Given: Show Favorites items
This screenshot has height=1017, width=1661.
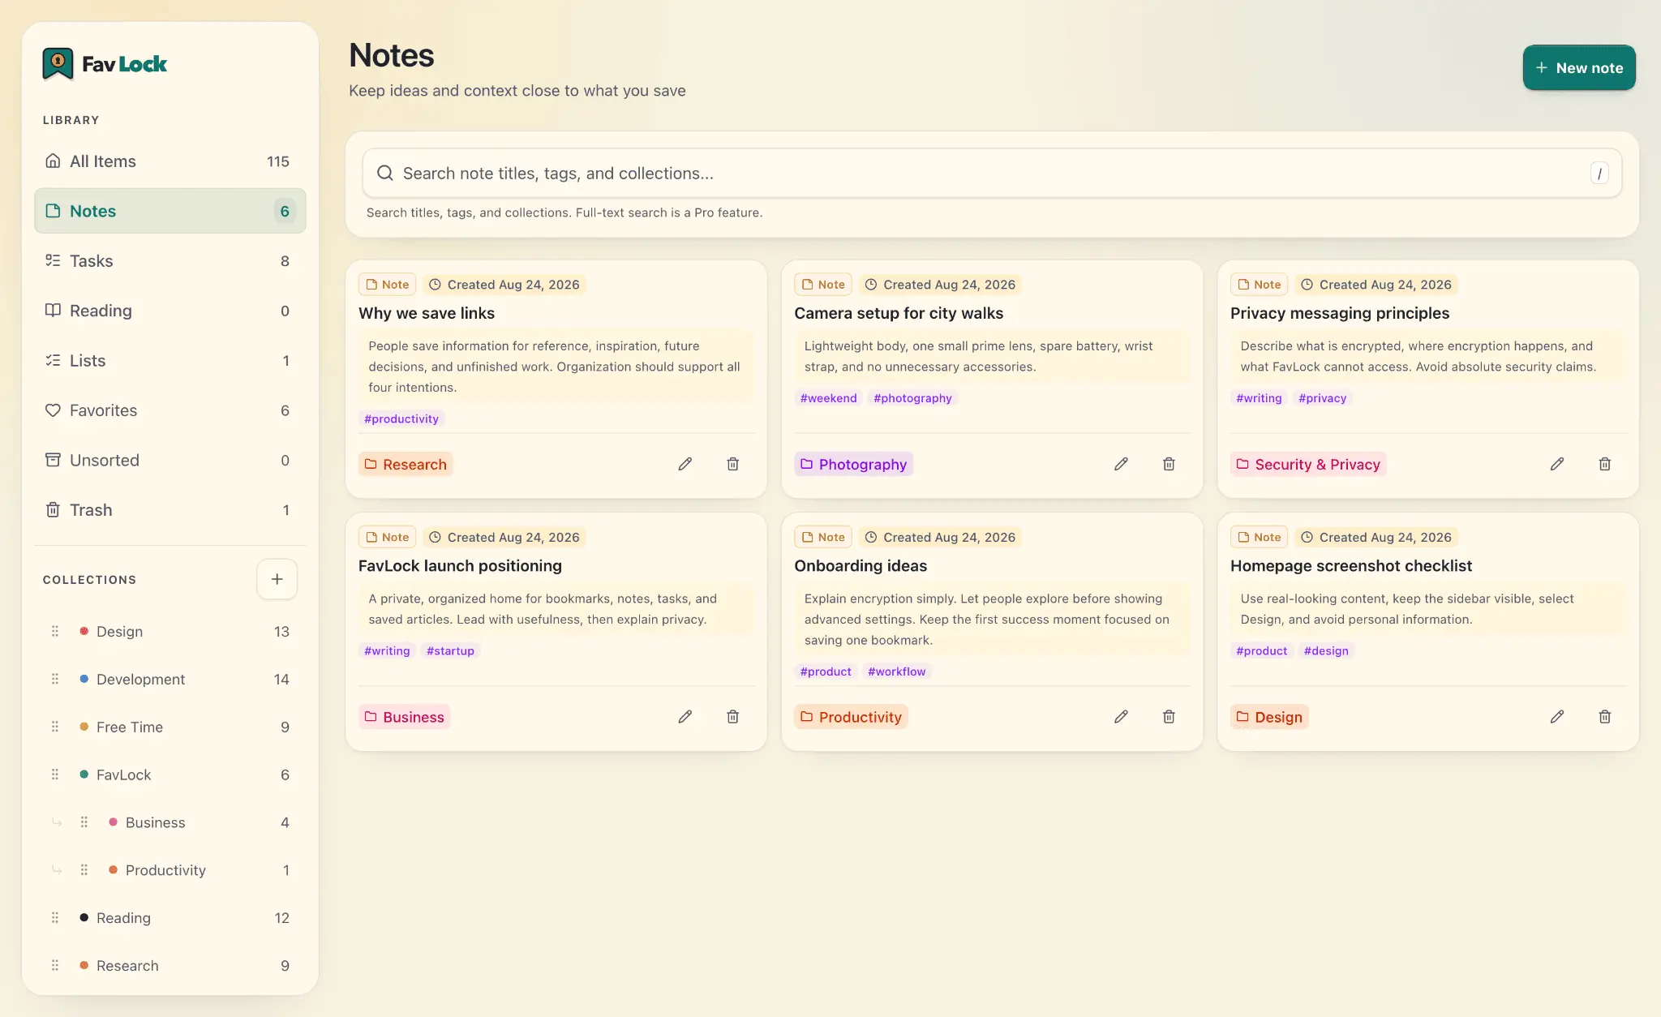Looking at the screenshot, I should [170, 410].
